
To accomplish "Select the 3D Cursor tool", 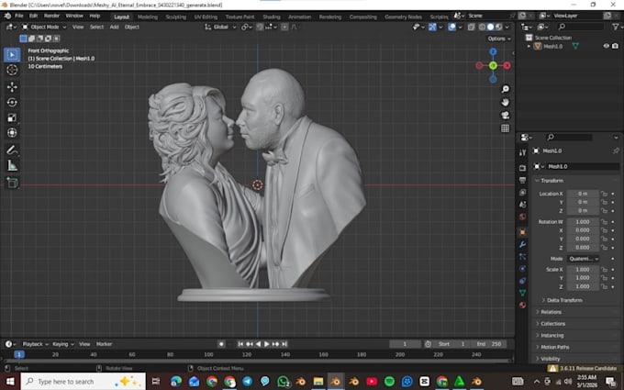I will tap(12, 70).
